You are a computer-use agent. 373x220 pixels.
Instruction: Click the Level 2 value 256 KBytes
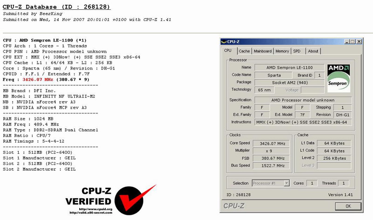(x=334, y=158)
